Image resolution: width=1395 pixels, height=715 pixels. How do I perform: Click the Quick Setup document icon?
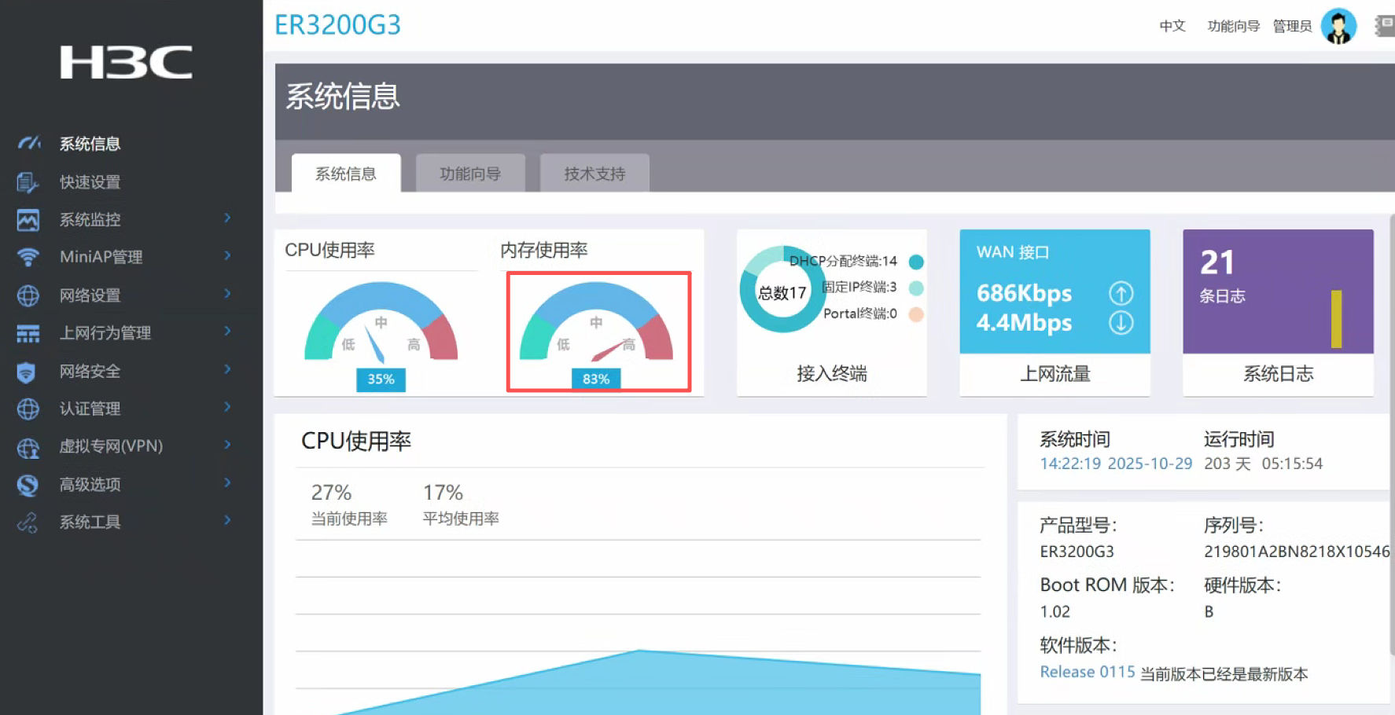click(x=28, y=182)
